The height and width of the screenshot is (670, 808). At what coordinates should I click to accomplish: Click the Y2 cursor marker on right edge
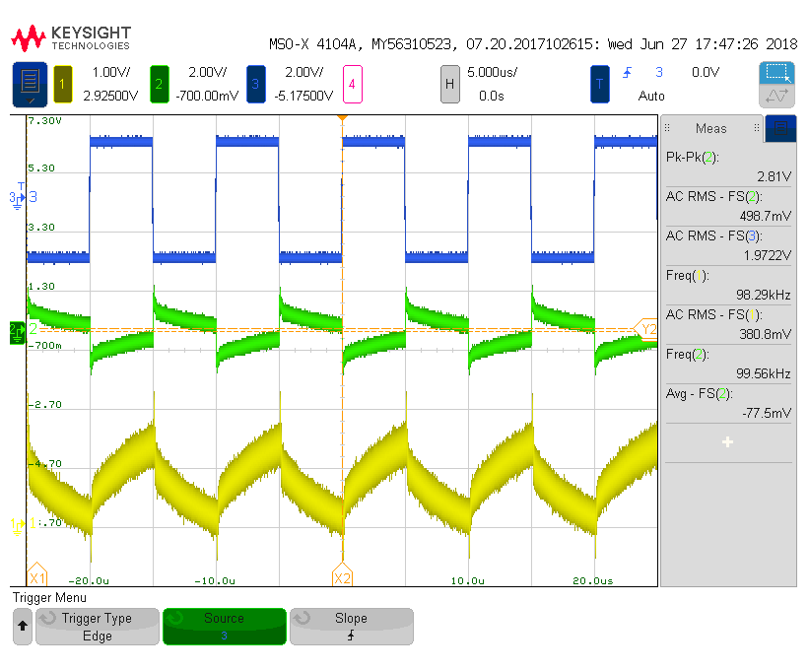coord(648,329)
